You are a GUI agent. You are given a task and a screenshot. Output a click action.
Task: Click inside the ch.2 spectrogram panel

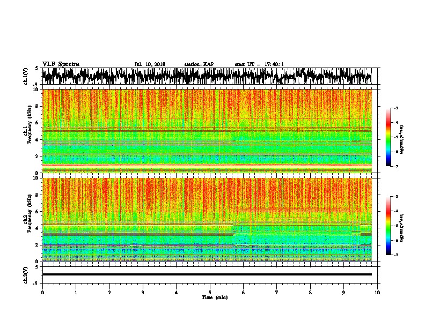click(x=207, y=220)
